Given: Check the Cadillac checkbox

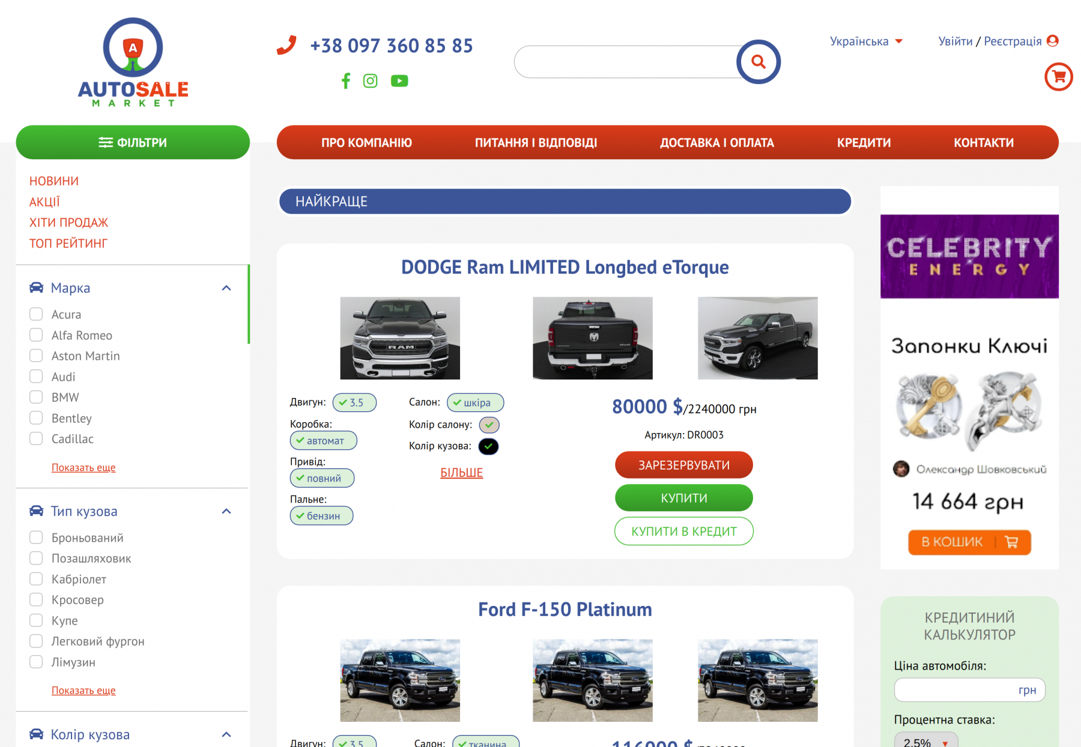Looking at the screenshot, I should [x=36, y=438].
